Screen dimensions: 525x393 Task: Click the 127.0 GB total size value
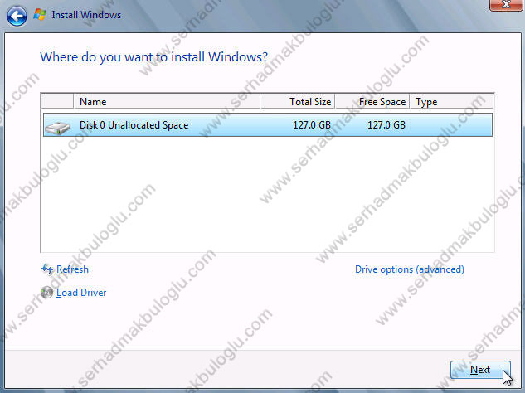pos(312,125)
